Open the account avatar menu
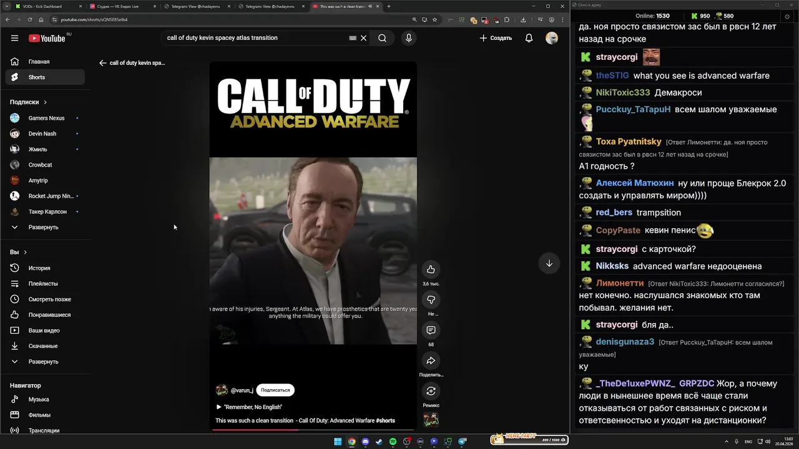799x449 pixels. (552, 38)
